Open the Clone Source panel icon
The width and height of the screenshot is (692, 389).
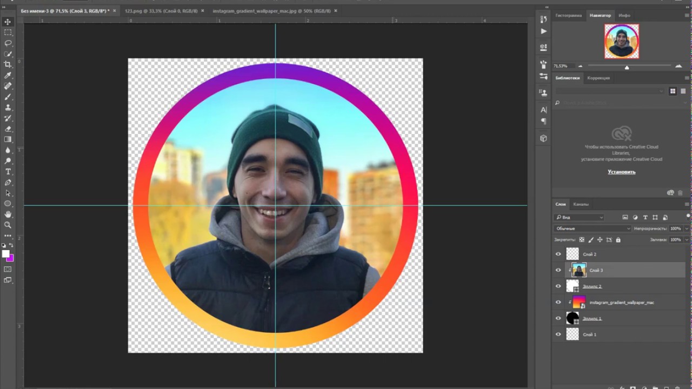point(543,93)
